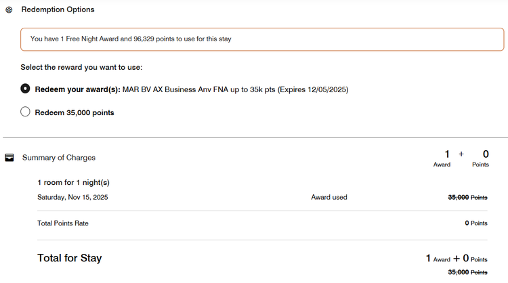
Task: Click the Redemption Options star icon
Action: click(9, 10)
